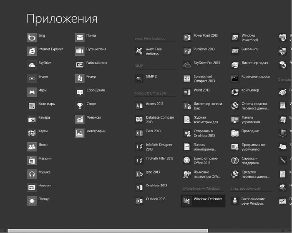
Task: Open Windows PowerShell icon
Action: coord(235,37)
